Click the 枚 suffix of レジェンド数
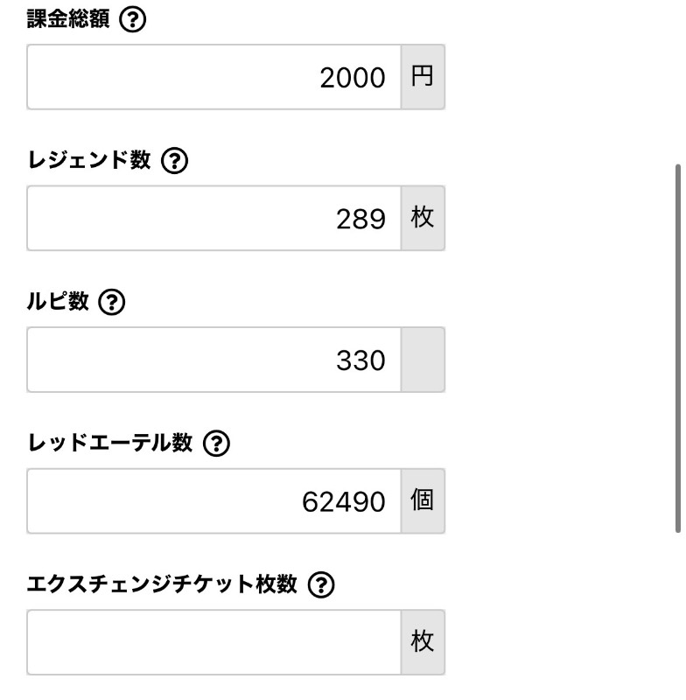The image size is (686, 700). [423, 218]
